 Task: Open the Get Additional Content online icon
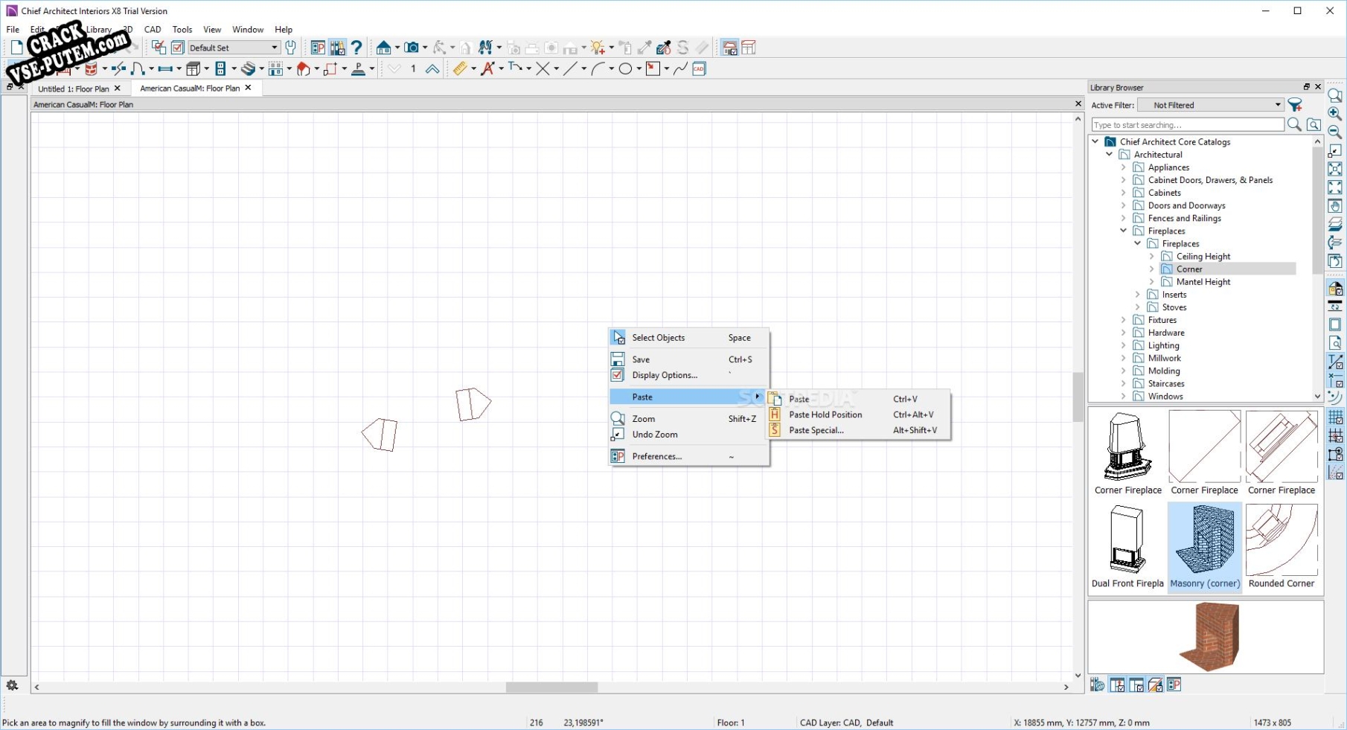point(1098,685)
